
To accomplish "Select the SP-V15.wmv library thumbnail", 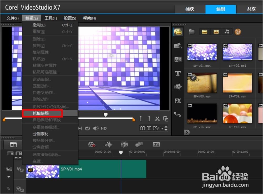I will point(202,113).
